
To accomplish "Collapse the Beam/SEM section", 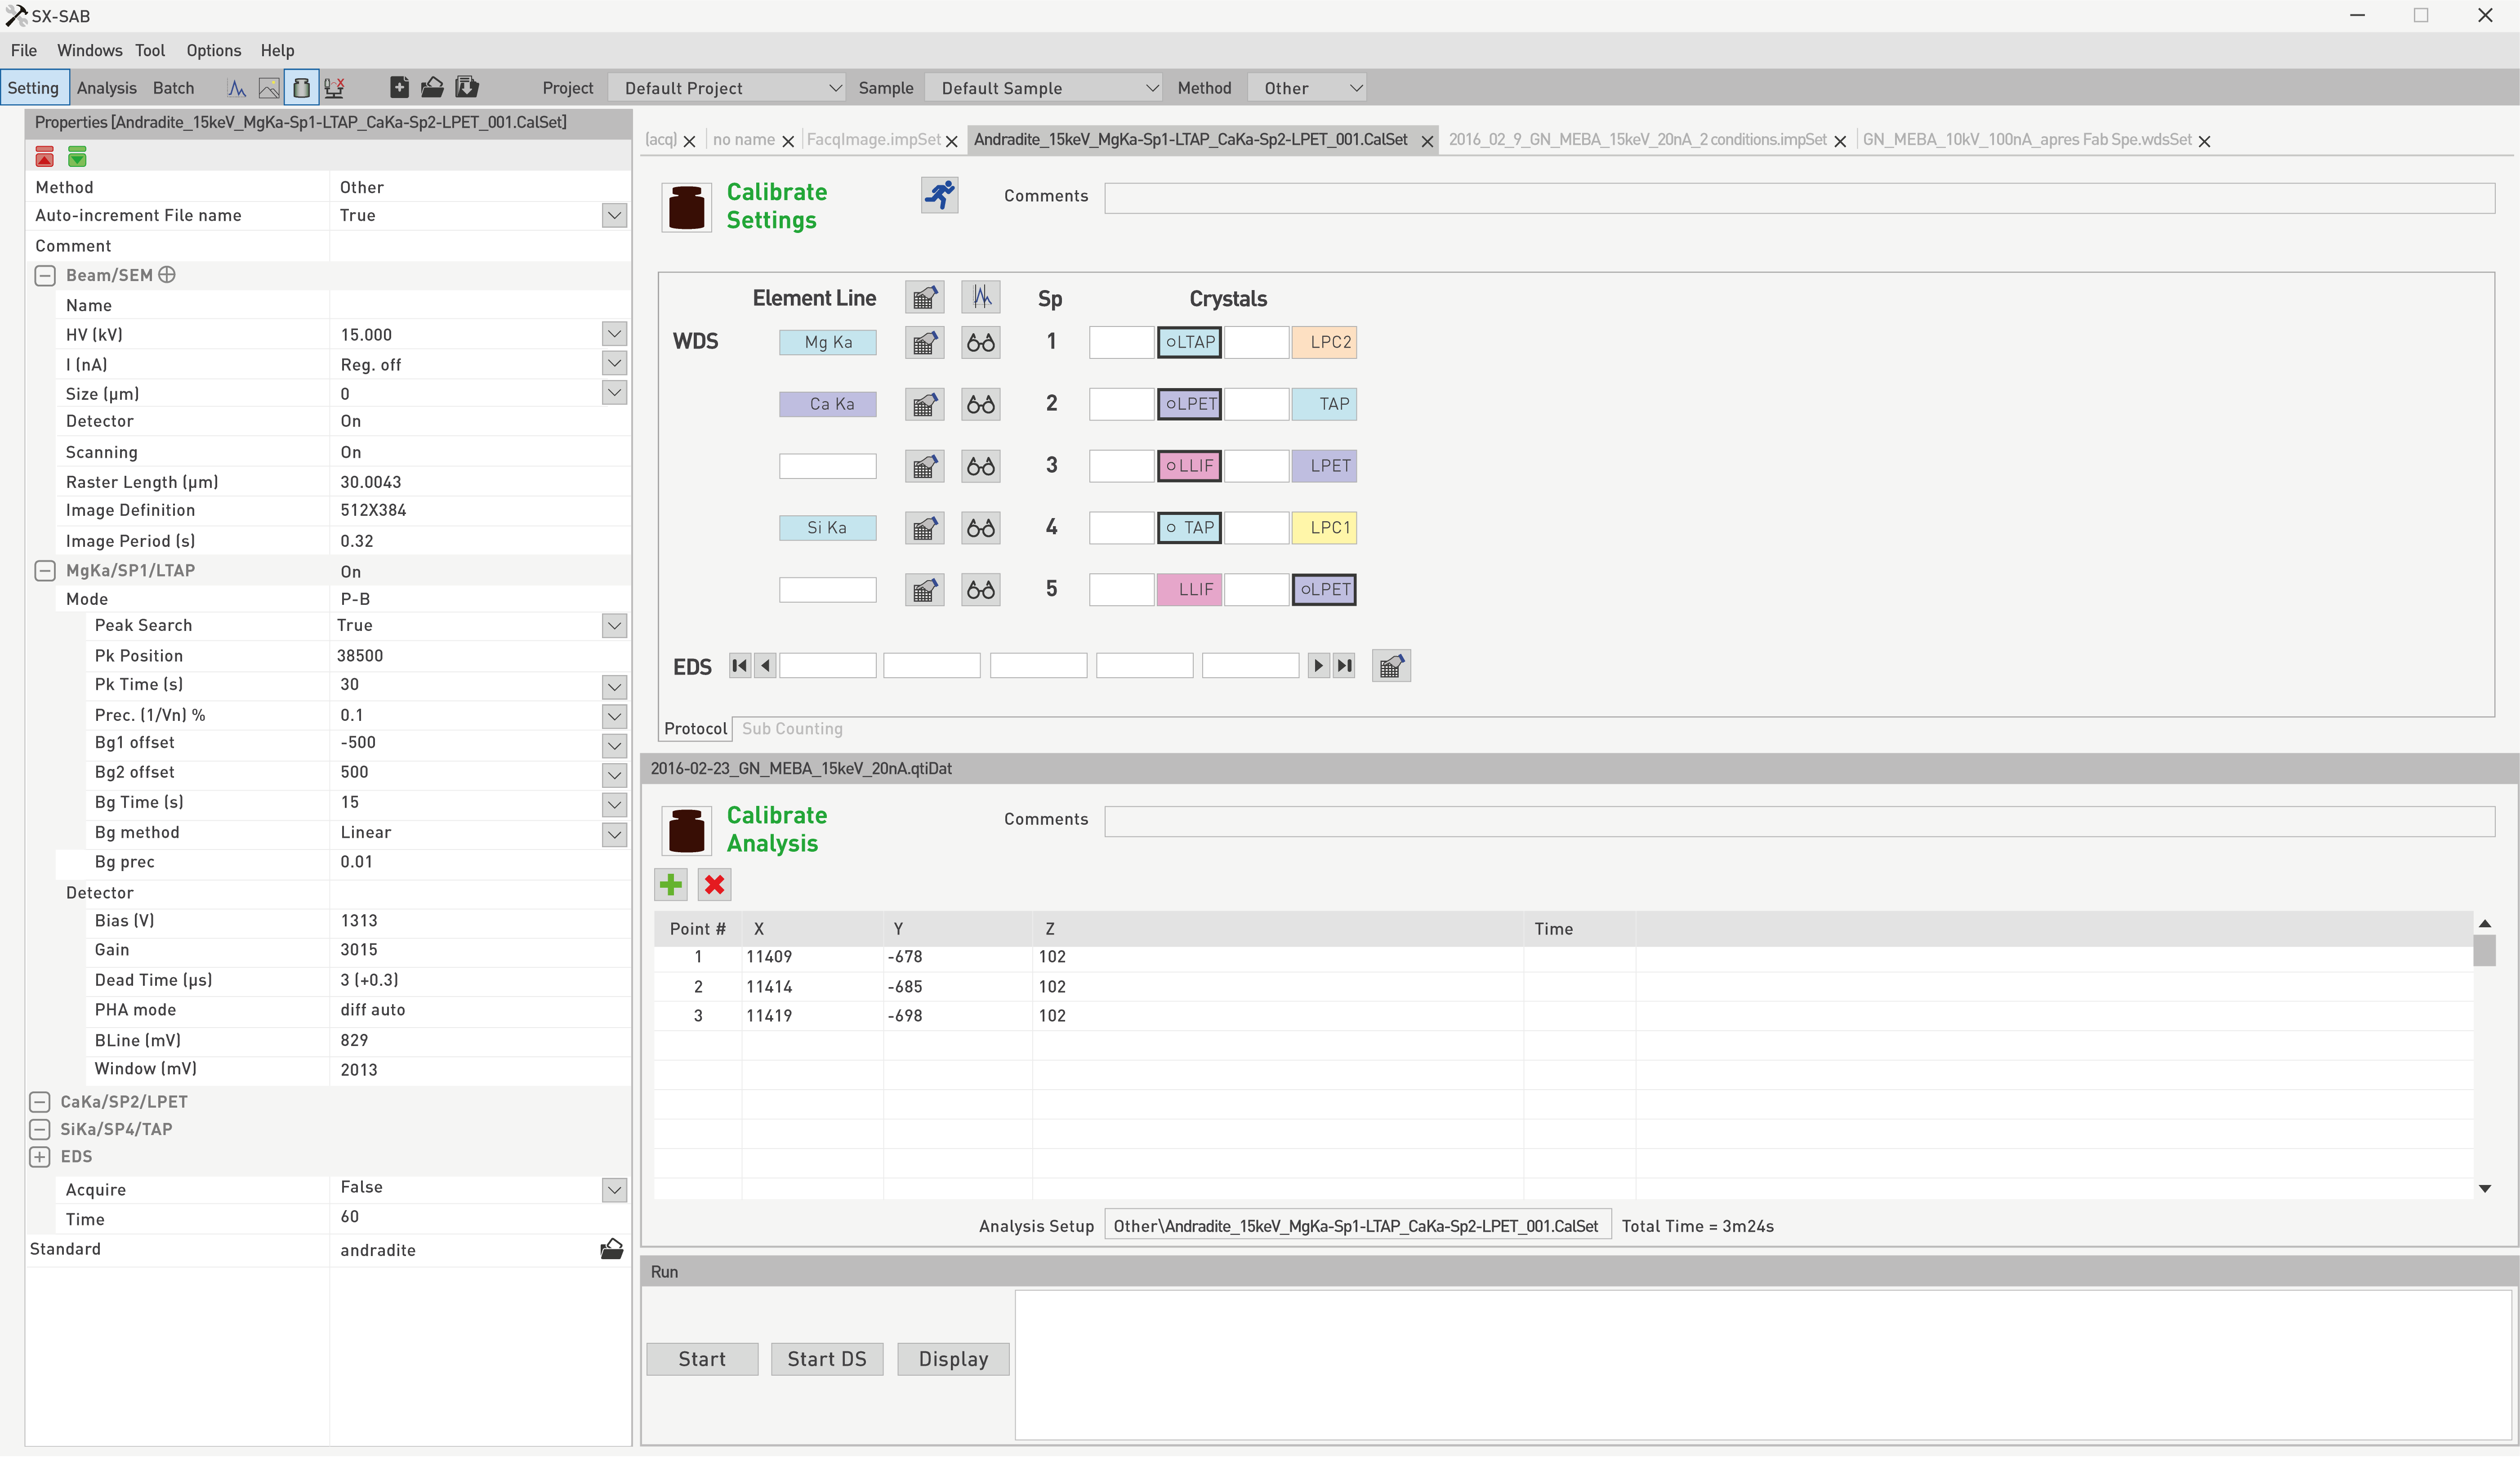I will [x=45, y=276].
